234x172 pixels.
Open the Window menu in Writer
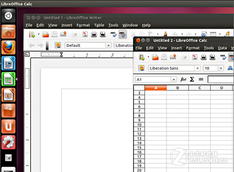coord(130,25)
